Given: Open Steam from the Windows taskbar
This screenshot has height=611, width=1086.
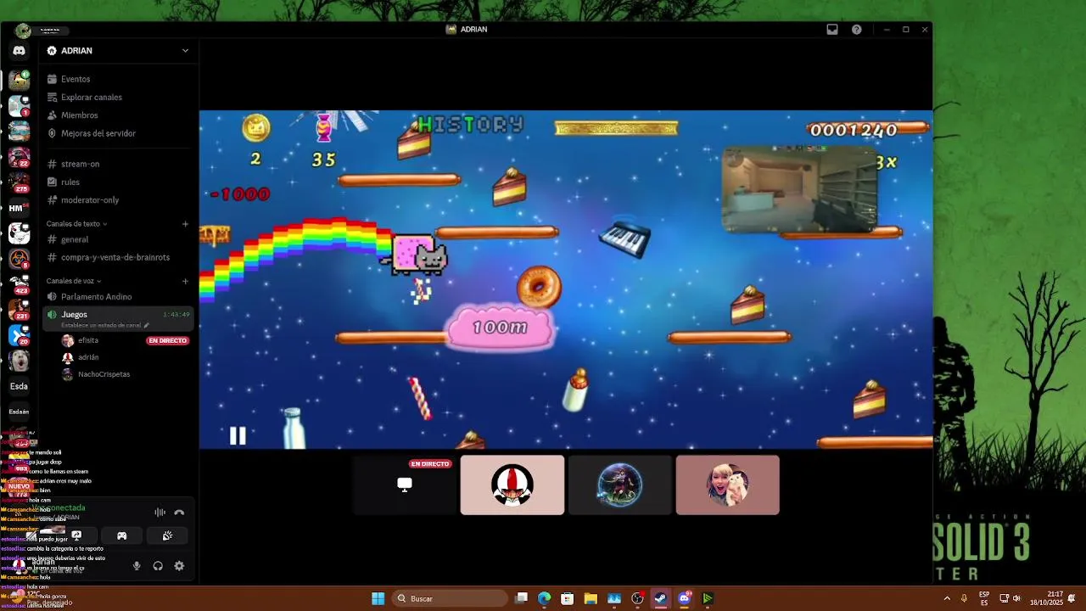Looking at the screenshot, I should [x=661, y=598].
